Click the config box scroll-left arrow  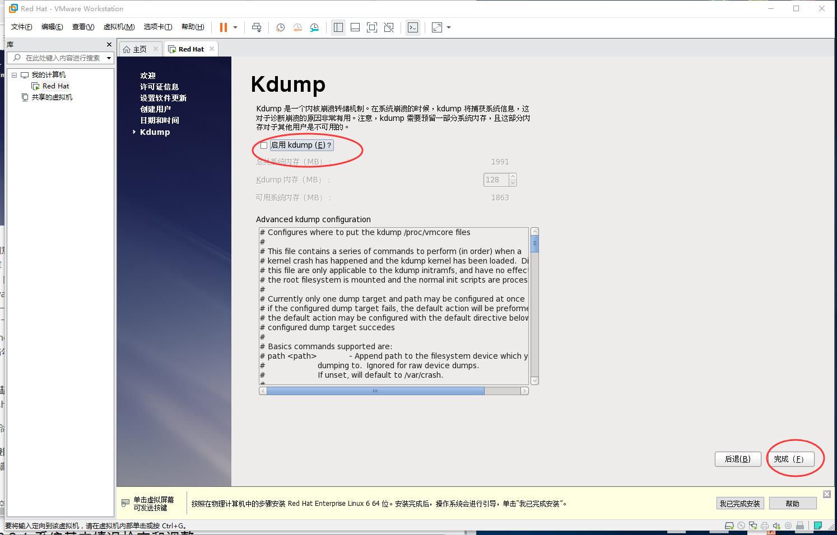pos(263,391)
